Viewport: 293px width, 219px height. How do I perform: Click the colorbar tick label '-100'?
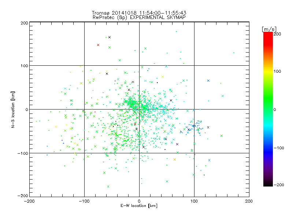[279, 148]
